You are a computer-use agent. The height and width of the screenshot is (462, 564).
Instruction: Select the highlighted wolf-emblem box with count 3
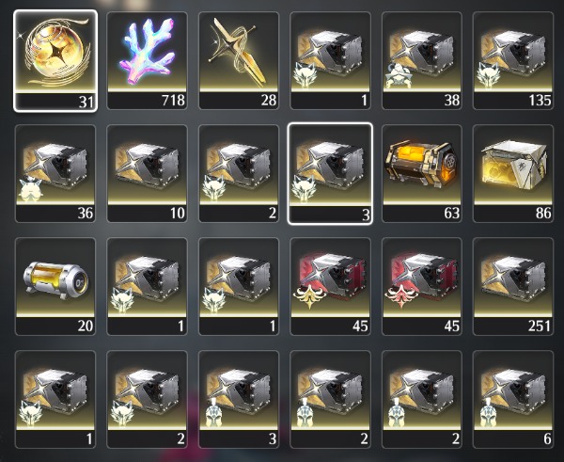330,173
